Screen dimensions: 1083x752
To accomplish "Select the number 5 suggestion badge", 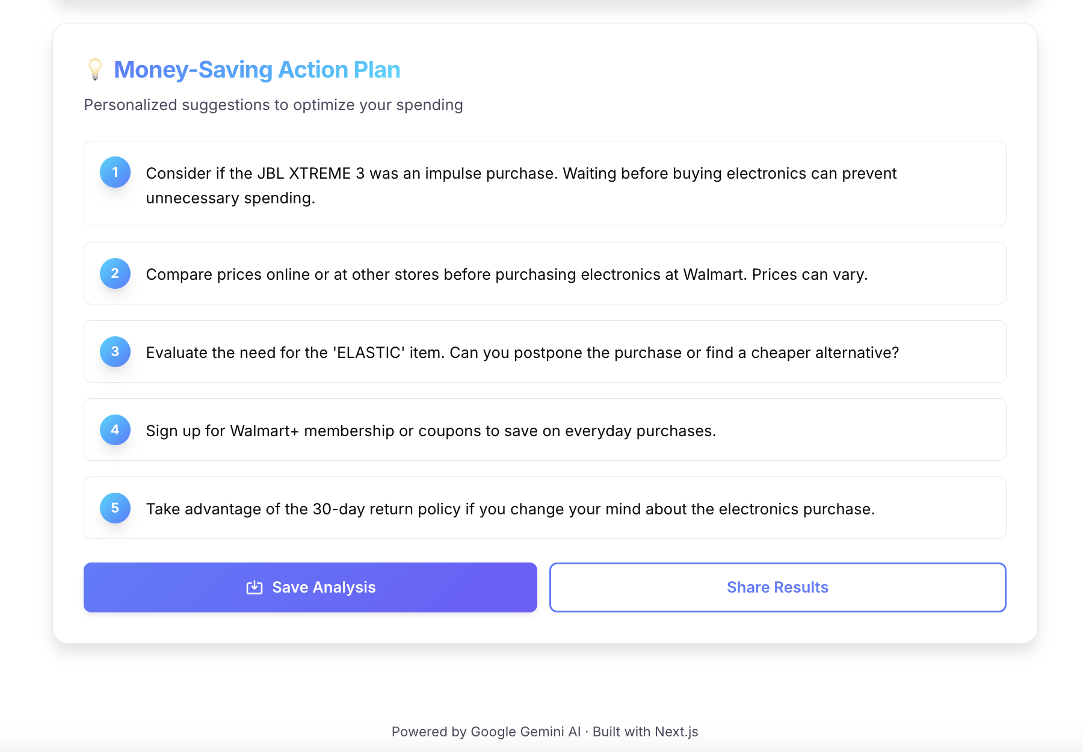I will pos(115,508).
